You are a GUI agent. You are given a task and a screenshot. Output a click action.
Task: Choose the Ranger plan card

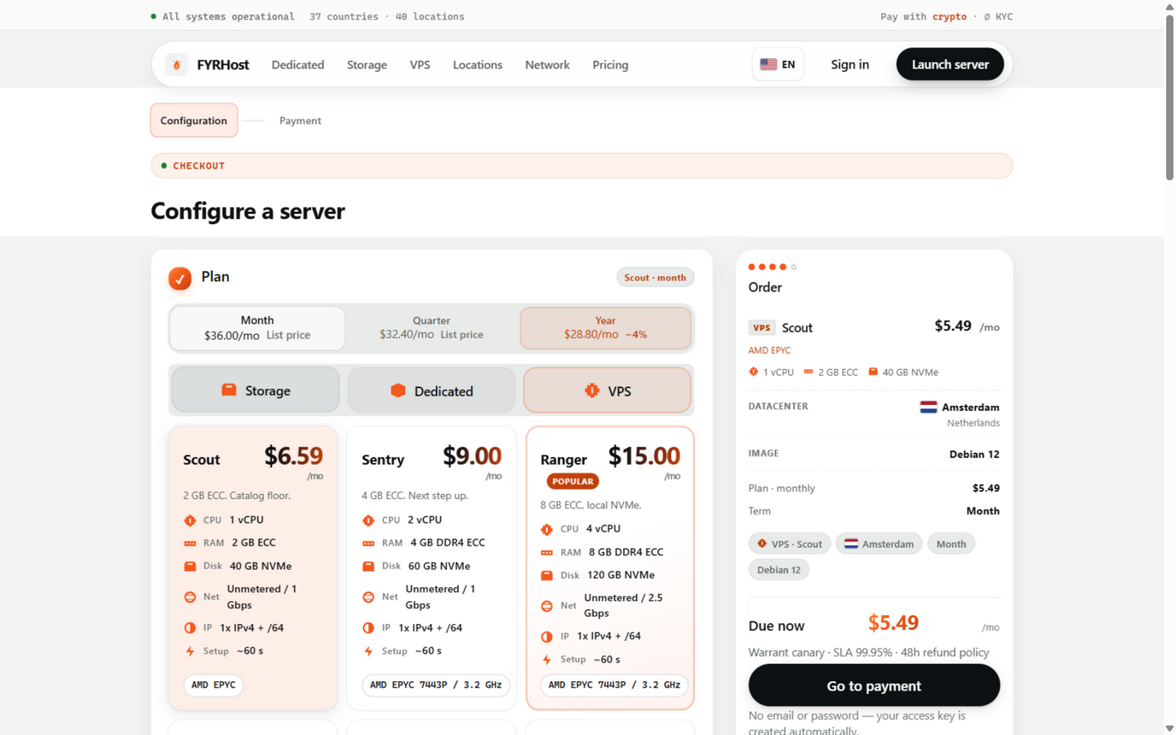pos(610,568)
